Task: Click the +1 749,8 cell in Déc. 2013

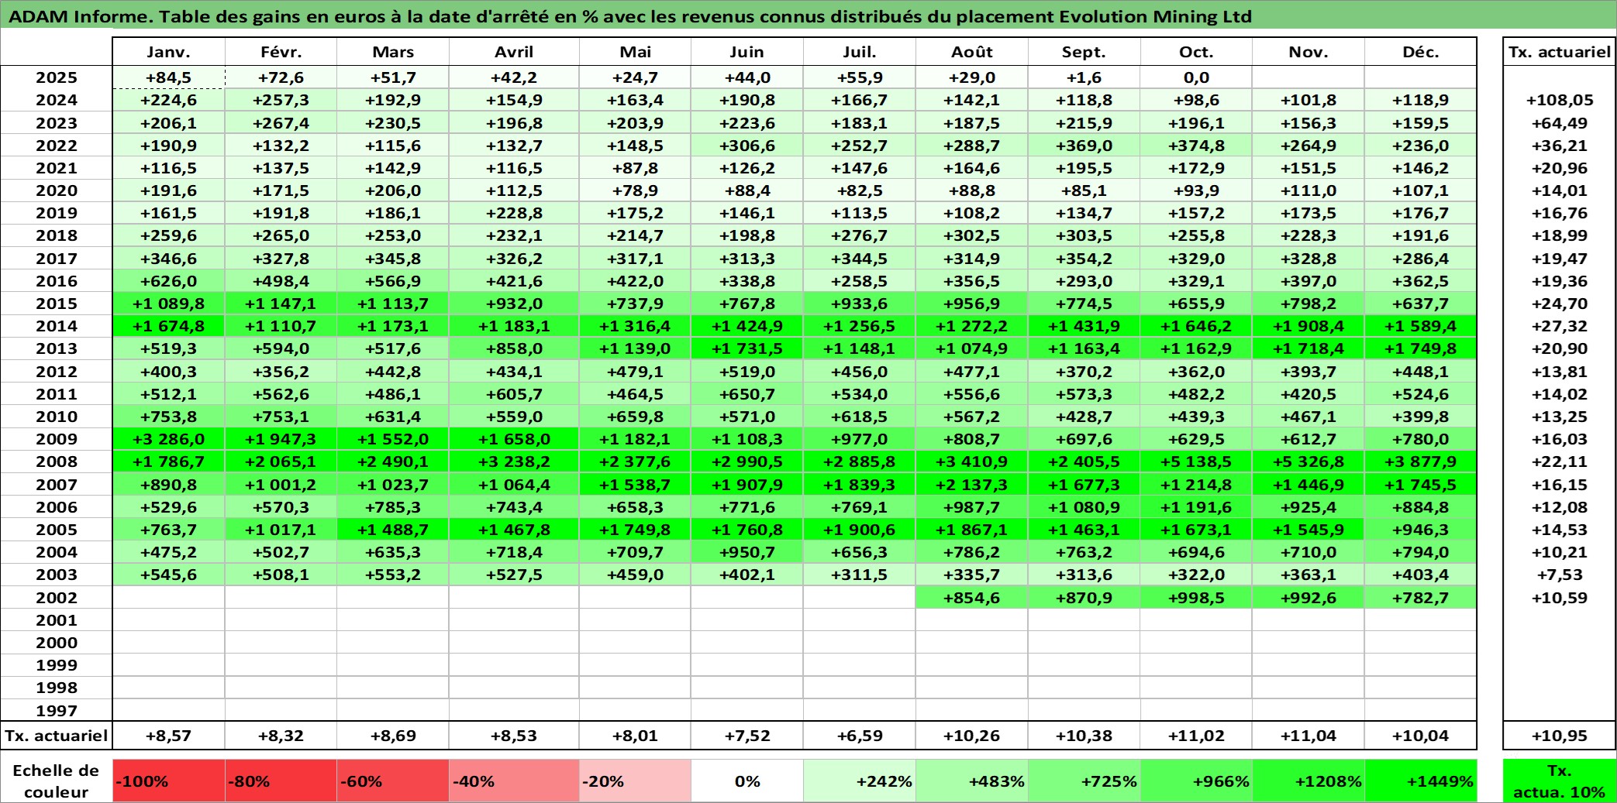Action: 1420,348
